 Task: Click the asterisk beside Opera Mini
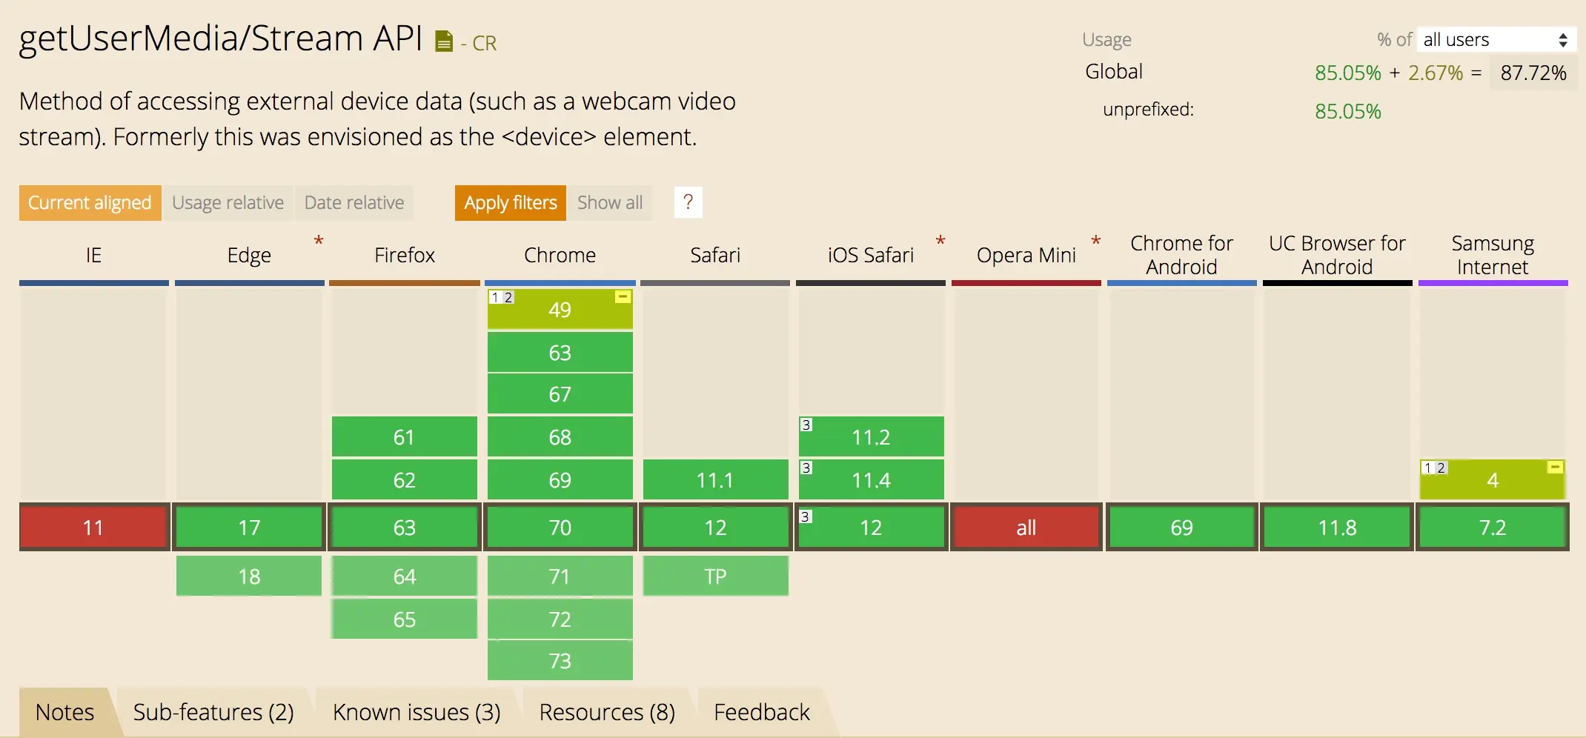coord(1095,241)
